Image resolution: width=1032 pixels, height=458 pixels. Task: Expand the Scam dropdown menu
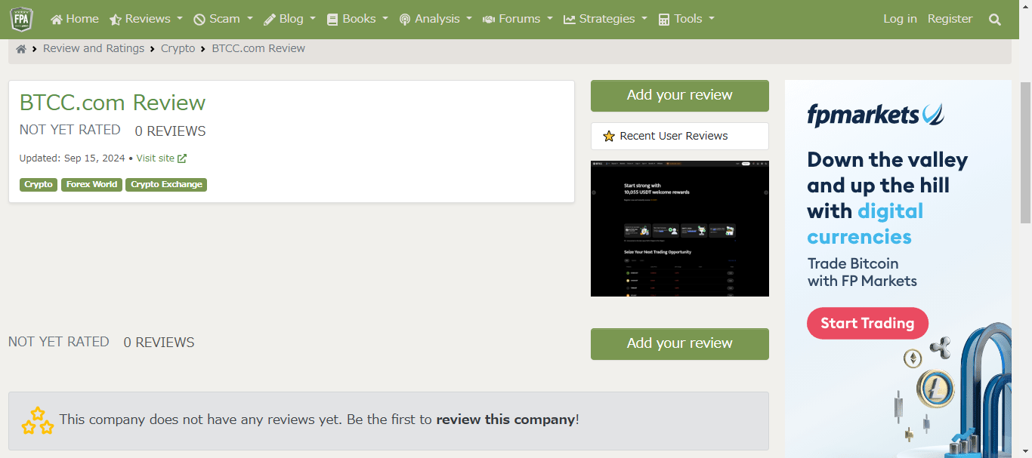point(222,19)
